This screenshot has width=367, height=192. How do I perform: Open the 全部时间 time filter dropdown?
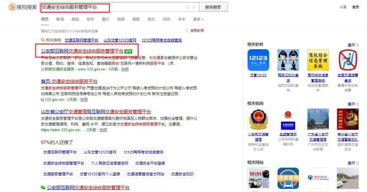pos(197,31)
